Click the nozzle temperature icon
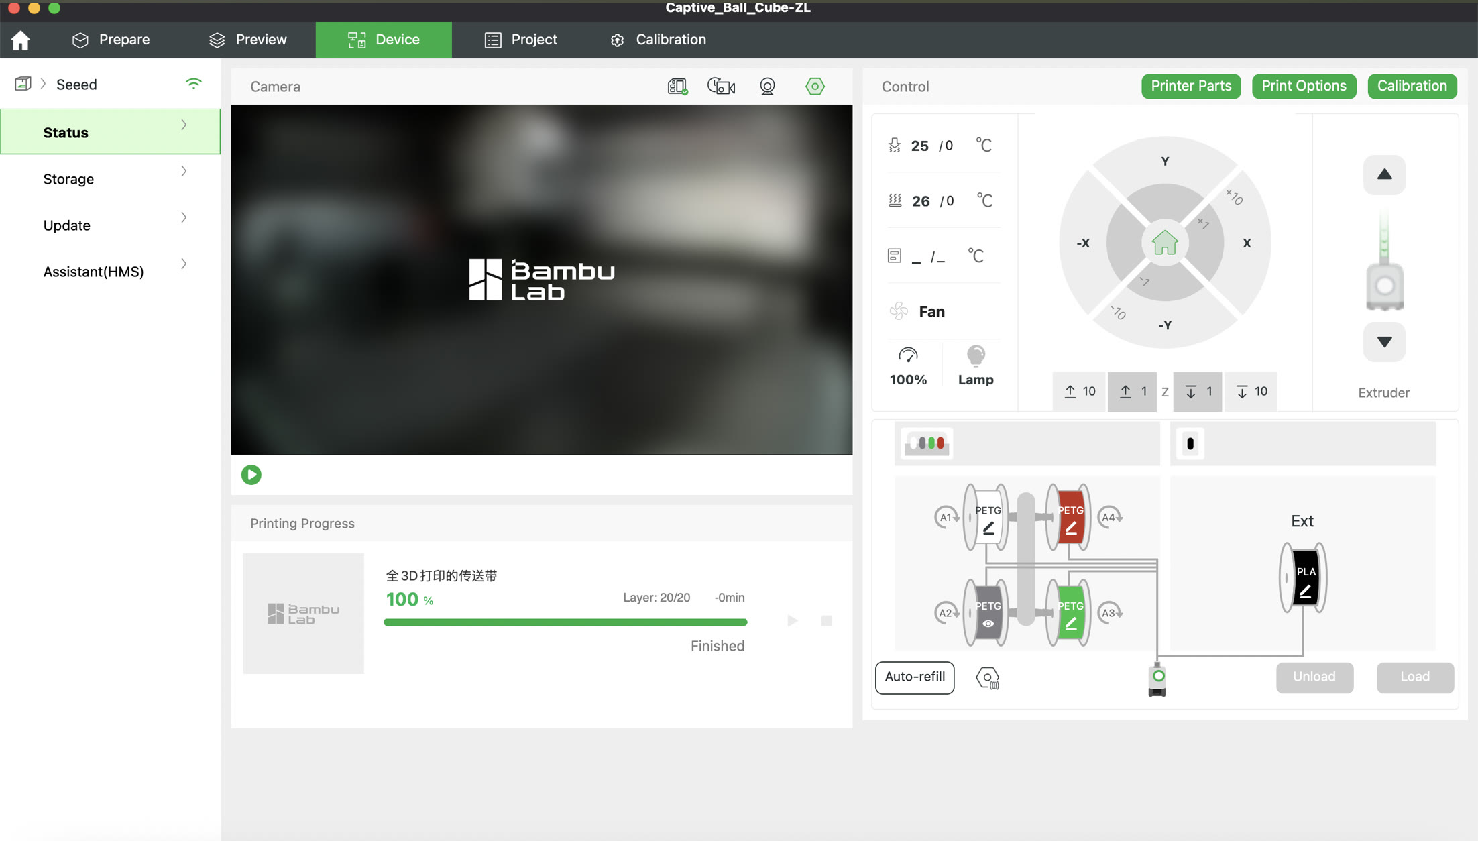Image resolution: width=1478 pixels, height=841 pixels. pyautogui.click(x=895, y=145)
